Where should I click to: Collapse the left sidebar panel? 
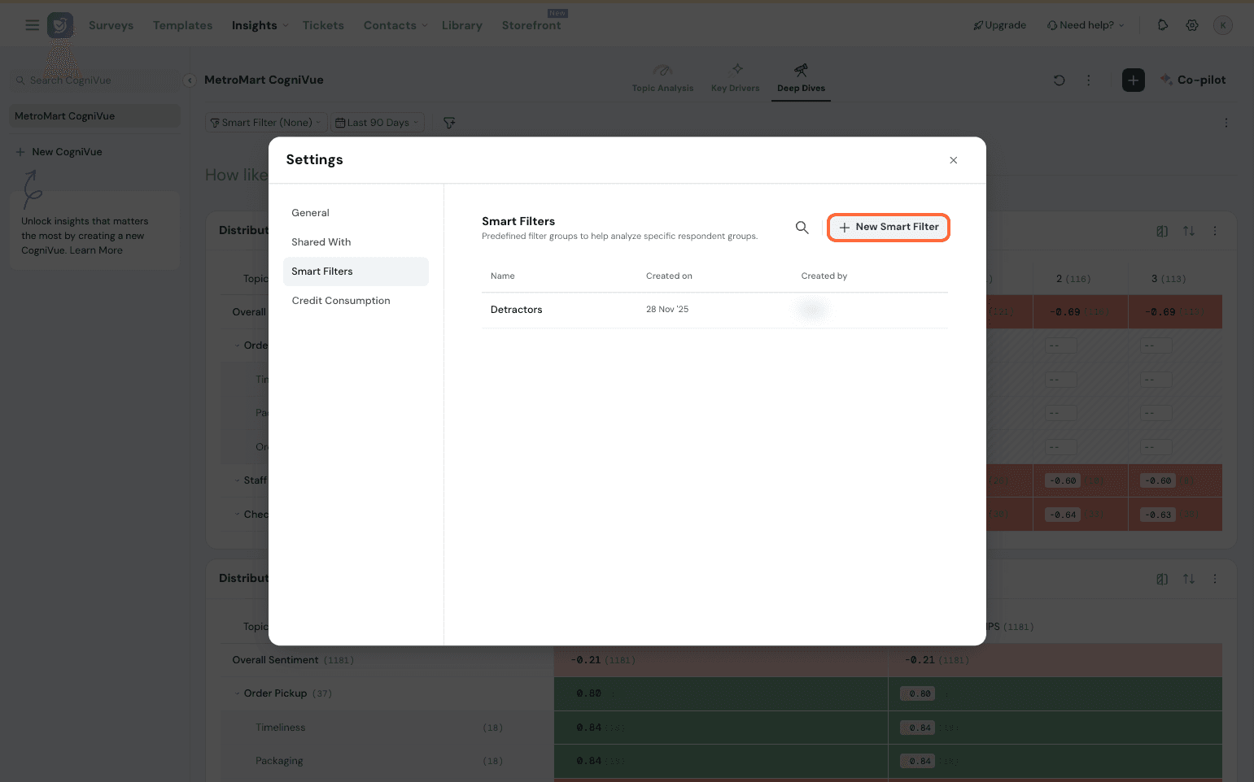coord(189,80)
